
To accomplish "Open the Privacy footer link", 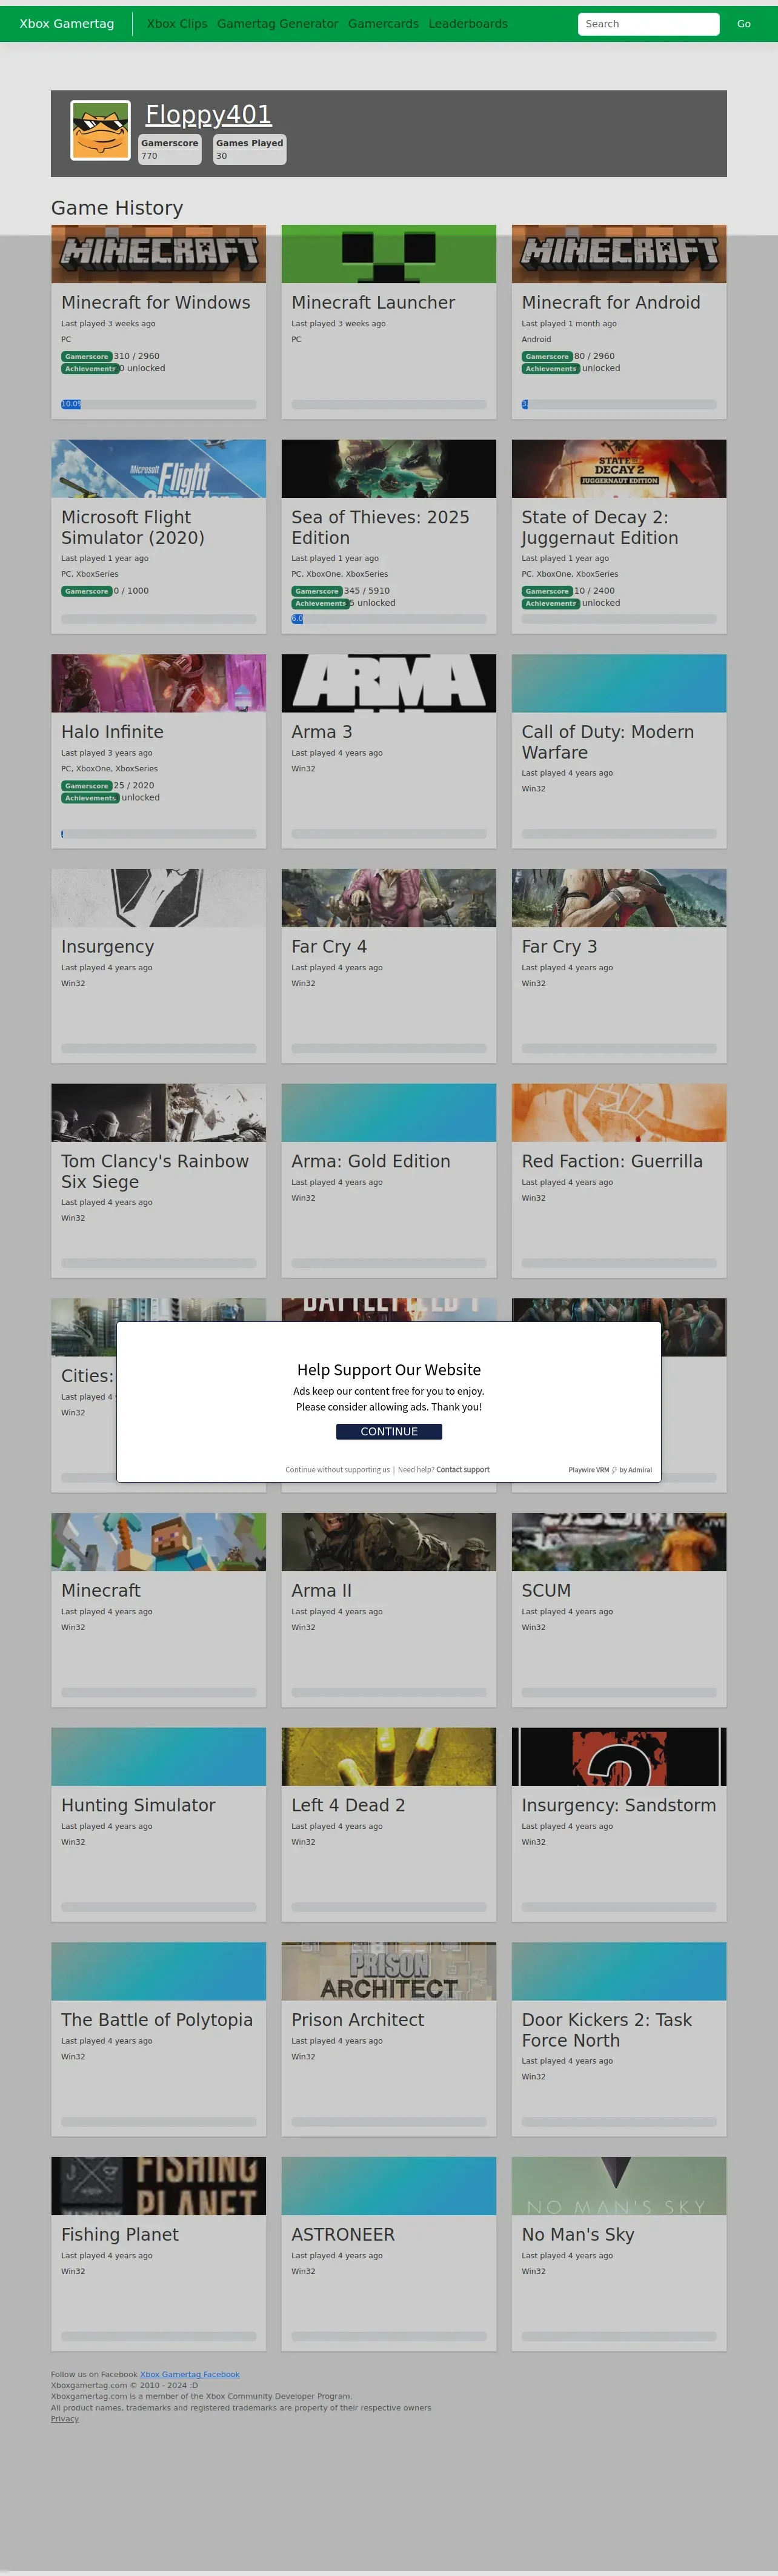I will [65, 2418].
